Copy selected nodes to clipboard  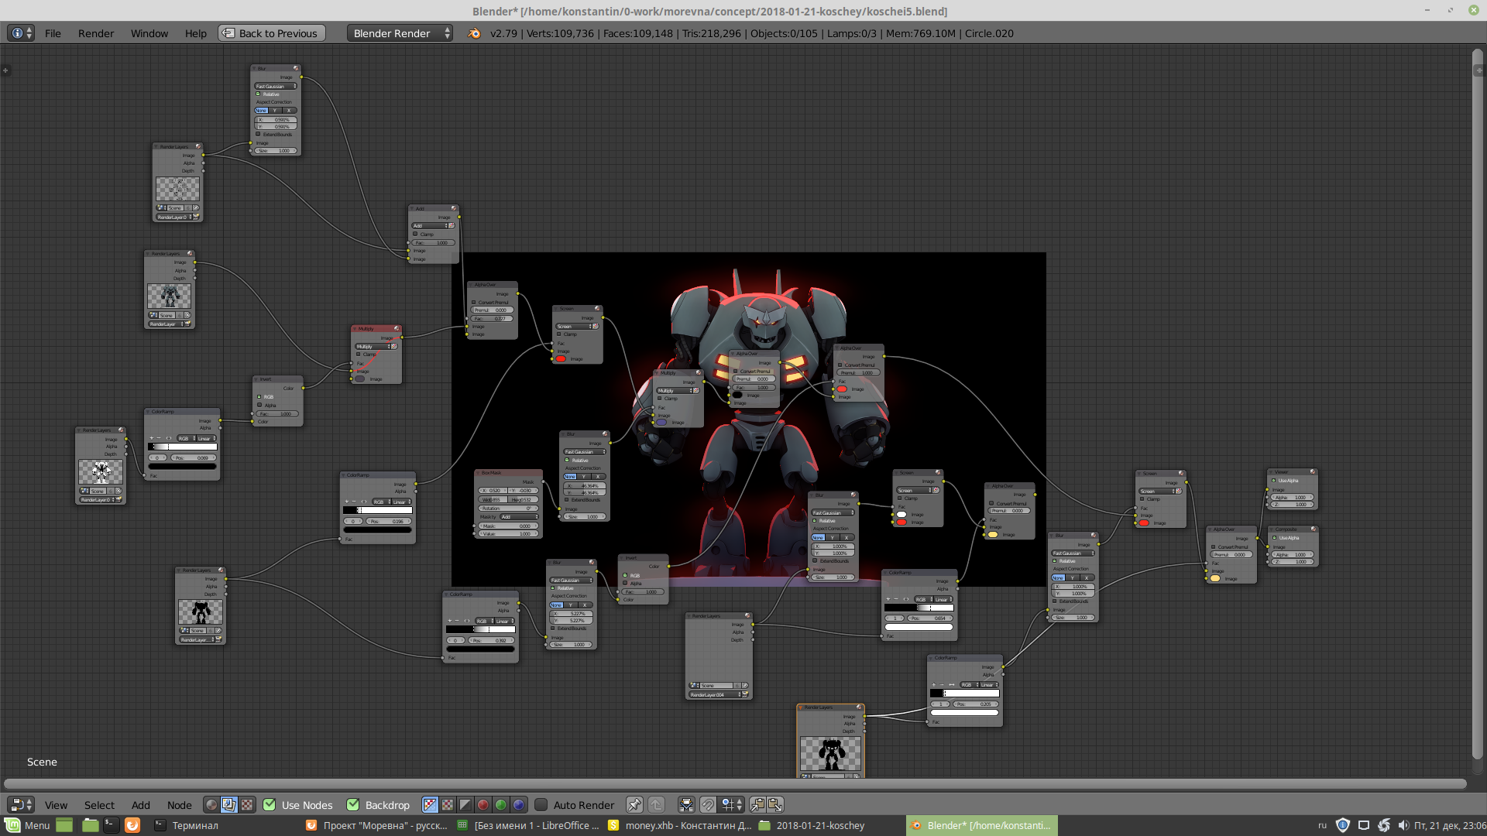[757, 805]
